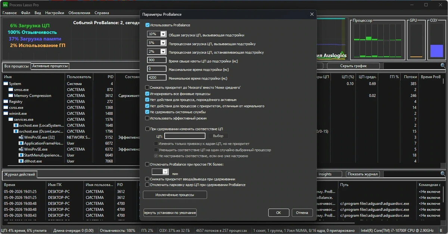Click the Registry process icon
Viewport: 448px width, 234px height.
[6, 102]
